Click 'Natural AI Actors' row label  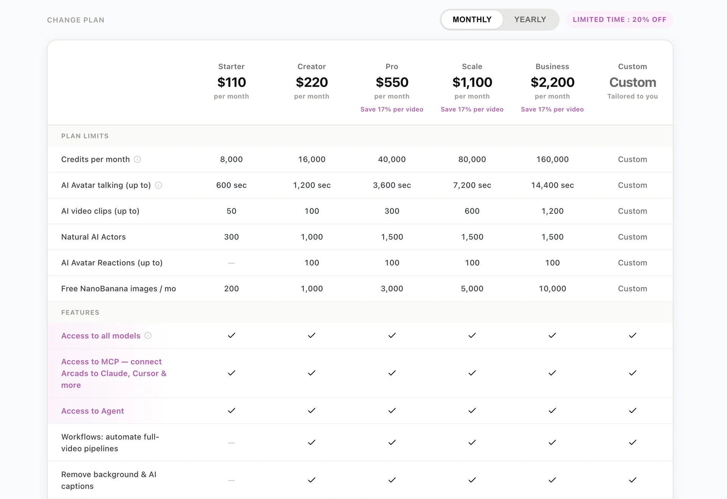[x=93, y=237]
